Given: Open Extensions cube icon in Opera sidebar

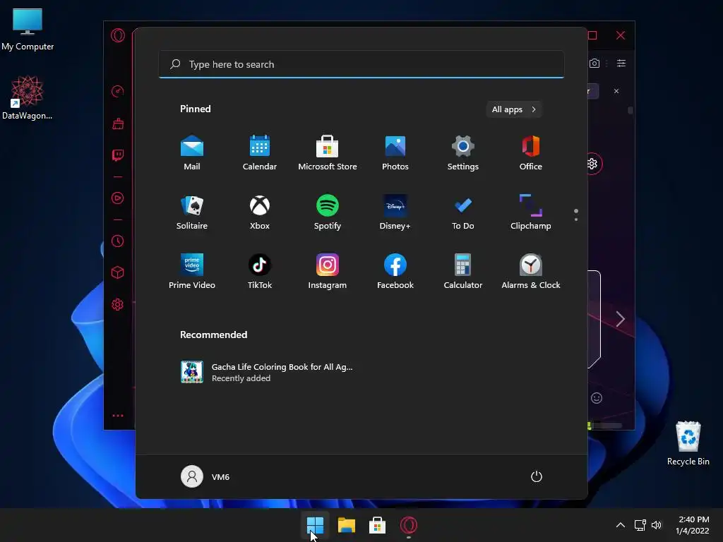Looking at the screenshot, I should click(x=118, y=272).
